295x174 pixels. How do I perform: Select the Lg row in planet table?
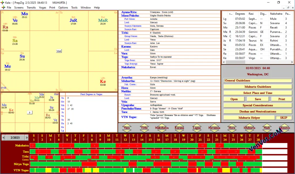pyautogui.click(x=257, y=19)
